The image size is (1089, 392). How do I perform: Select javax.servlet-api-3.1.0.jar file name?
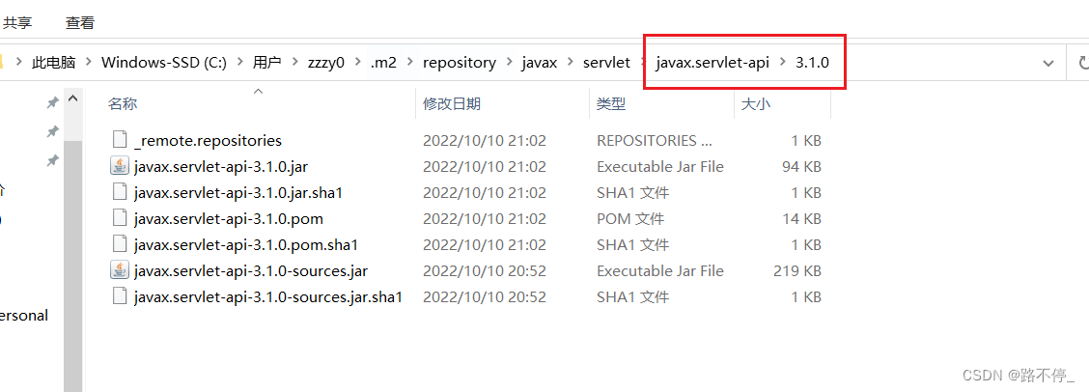(219, 167)
